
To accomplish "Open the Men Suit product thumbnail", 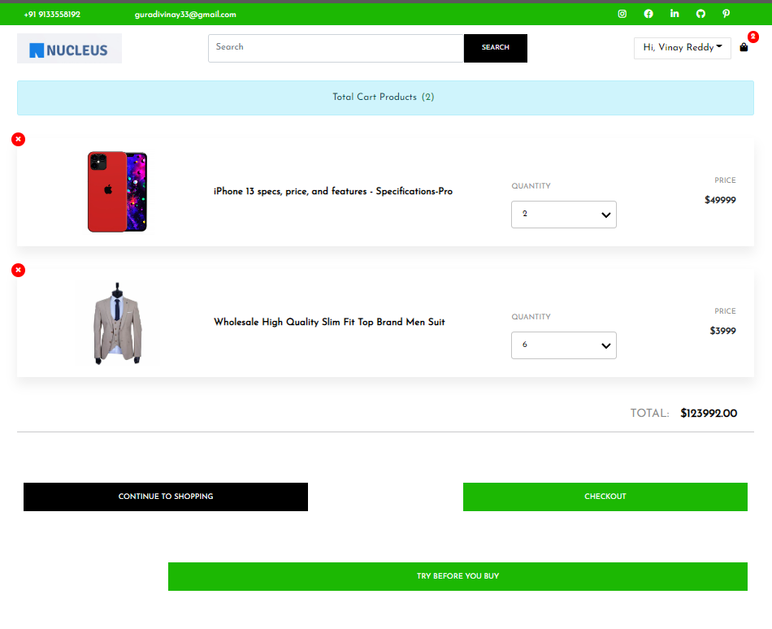I will pos(117,322).
